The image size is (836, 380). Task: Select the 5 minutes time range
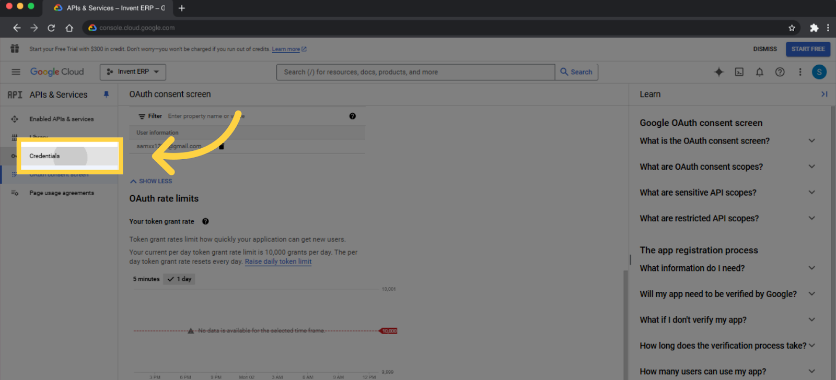[146, 279]
